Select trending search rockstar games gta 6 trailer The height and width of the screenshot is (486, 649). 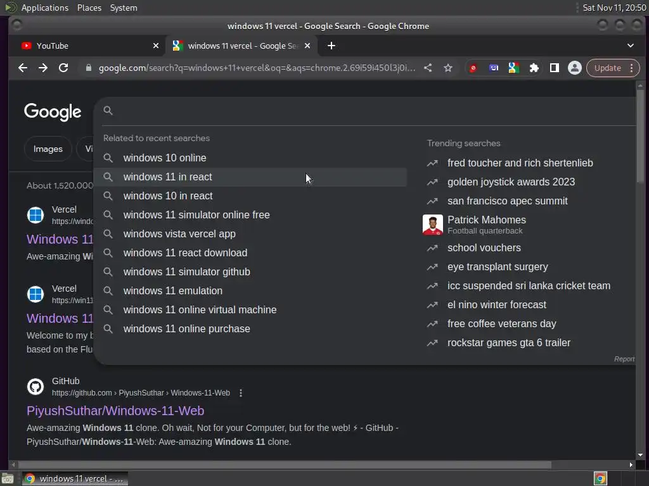[x=509, y=343]
